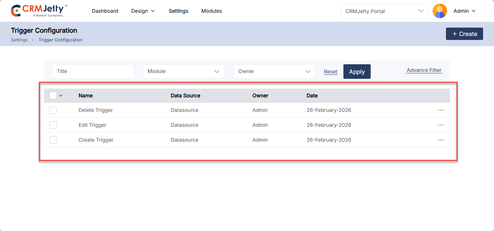The width and height of the screenshot is (494, 231).
Task: Open the Design menu
Action: (x=143, y=11)
